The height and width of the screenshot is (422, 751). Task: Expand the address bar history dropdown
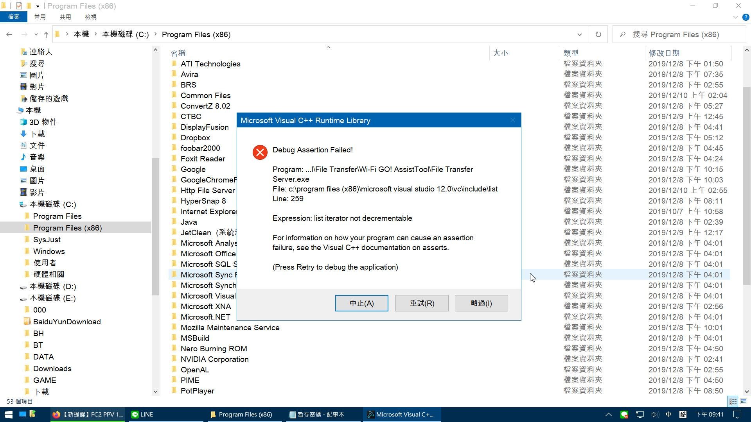[x=580, y=34]
